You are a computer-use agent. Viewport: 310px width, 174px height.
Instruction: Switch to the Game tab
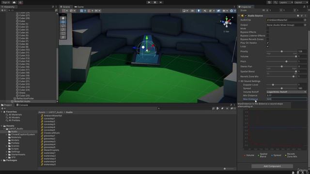[x=79, y=7]
